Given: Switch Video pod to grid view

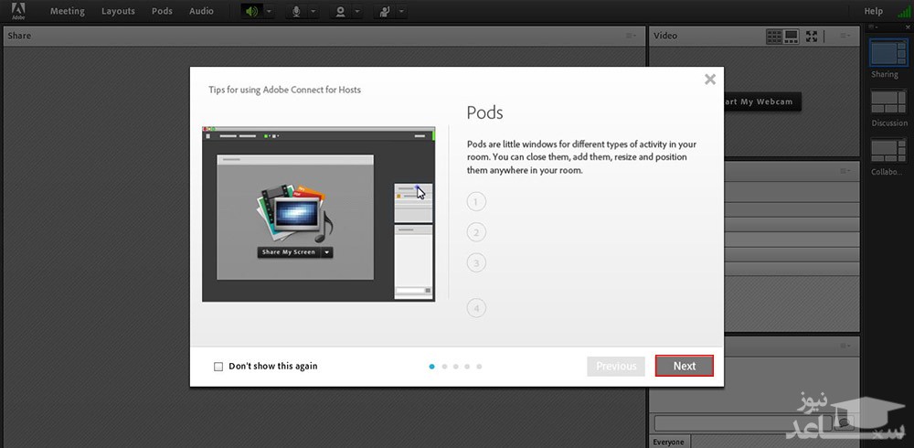Looking at the screenshot, I should pos(774,36).
